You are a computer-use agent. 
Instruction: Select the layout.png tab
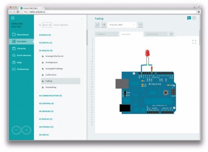(131, 34)
